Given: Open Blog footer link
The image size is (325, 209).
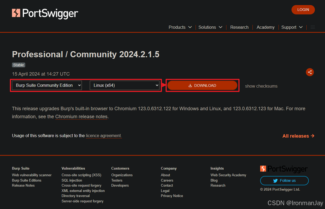Looking at the screenshot, I should pos(214,180).
